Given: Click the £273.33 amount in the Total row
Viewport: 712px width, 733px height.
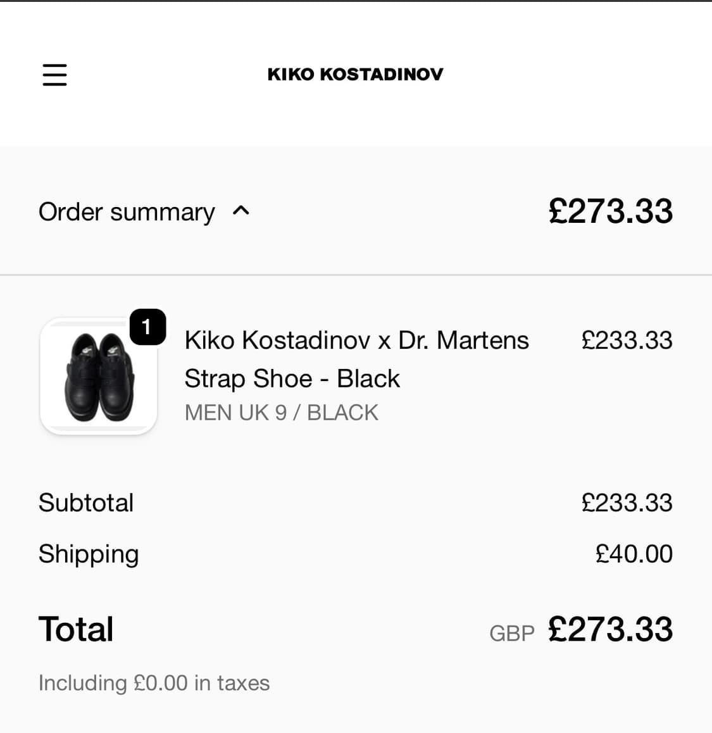Looking at the screenshot, I should tap(610, 629).
